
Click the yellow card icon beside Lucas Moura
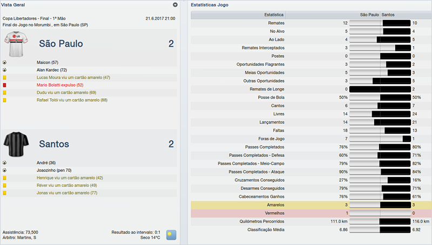click(x=4, y=78)
